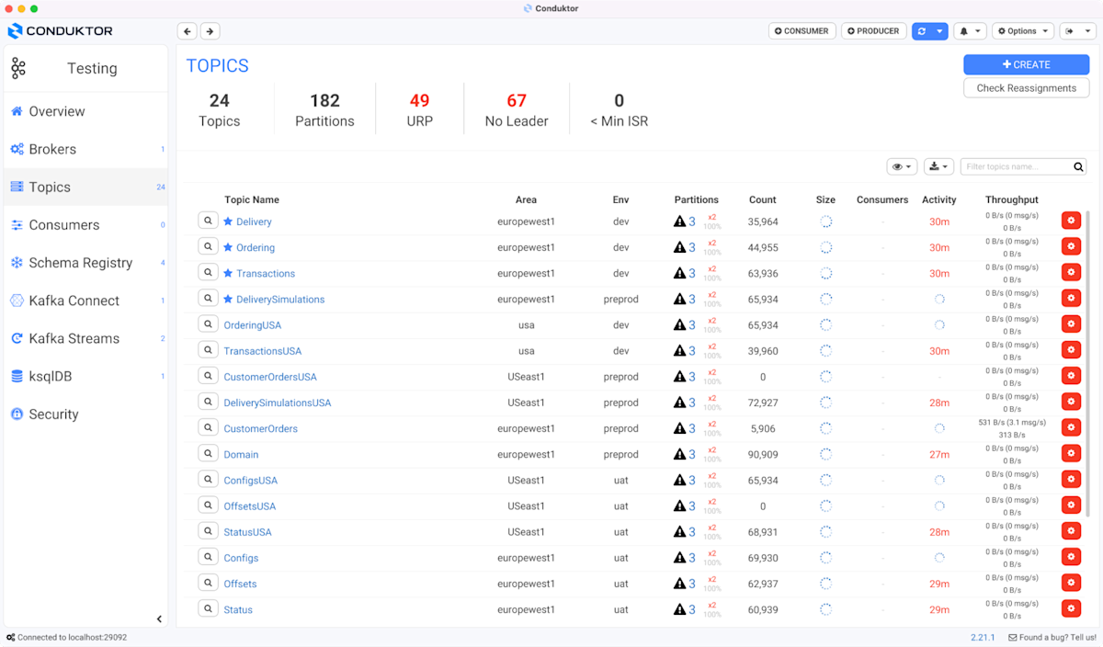This screenshot has height=647, width=1103.
Task: Sort by the Partitions column header
Action: pyautogui.click(x=696, y=199)
